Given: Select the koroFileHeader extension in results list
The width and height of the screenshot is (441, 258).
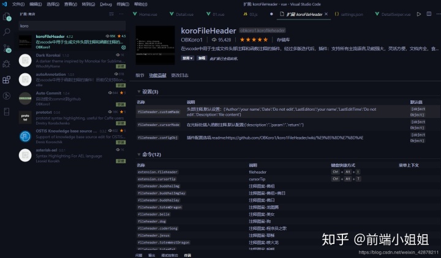Looking at the screenshot, I should (72, 42).
